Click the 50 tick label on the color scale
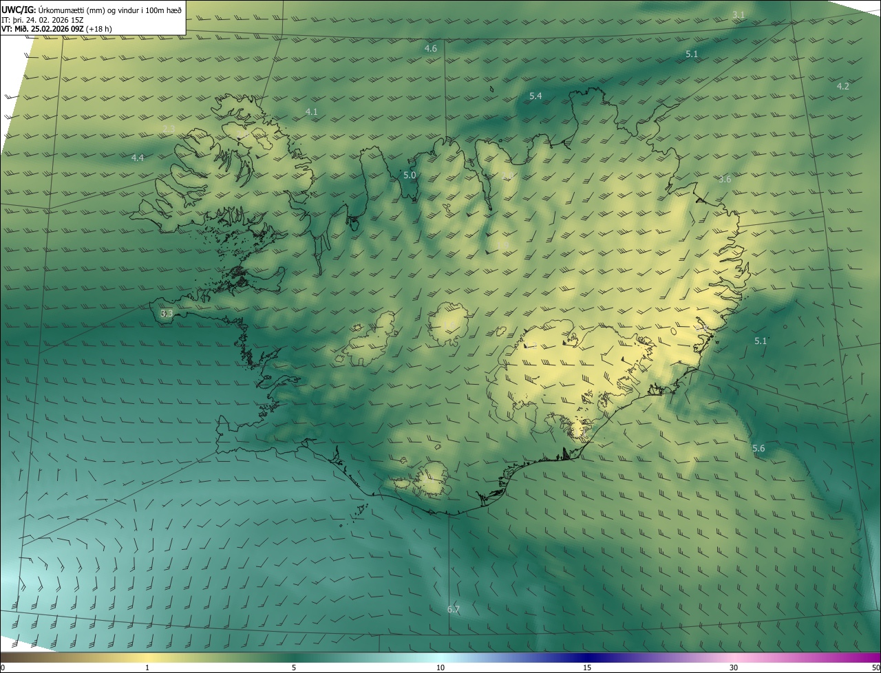 (x=875, y=667)
